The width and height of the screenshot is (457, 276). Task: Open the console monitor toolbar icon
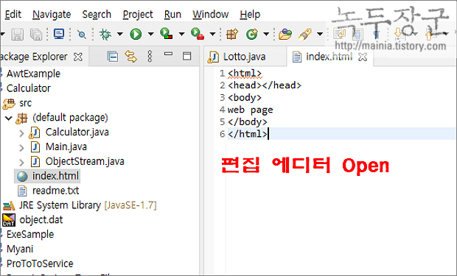pos(59,34)
